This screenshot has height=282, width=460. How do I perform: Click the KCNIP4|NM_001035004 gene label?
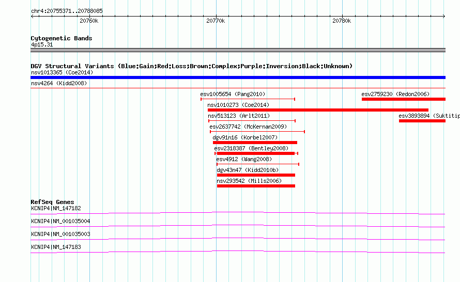click(60, 222)
